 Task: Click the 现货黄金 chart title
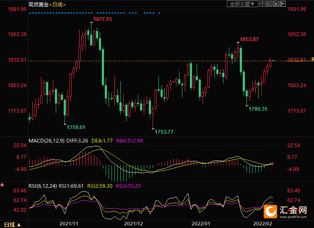(39, 5)
